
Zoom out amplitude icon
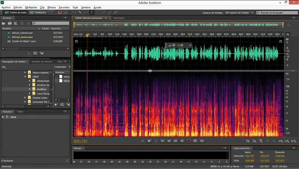pyautogui.click(x=255, y=141)
